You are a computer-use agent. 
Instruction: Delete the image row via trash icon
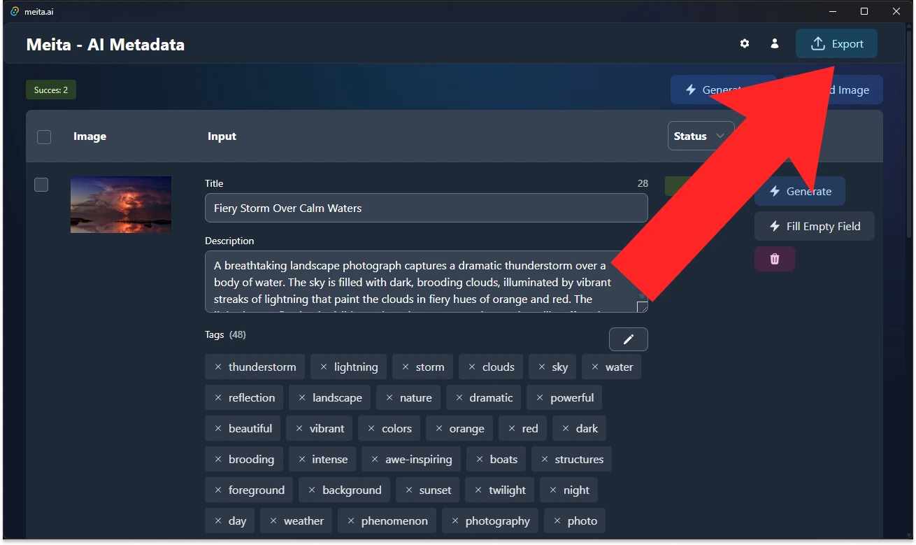pyautogui.click(x=774, y=258)
